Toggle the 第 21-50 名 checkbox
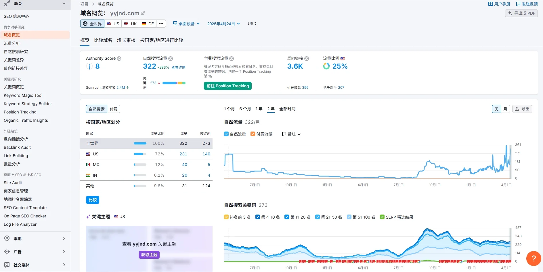This screenshot has height=272, width=543. coord(318,217)
